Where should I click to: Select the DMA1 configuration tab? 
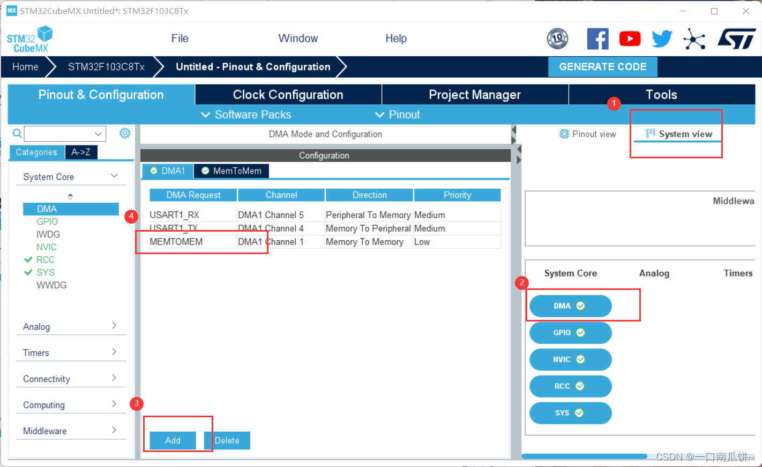[167, 171]
